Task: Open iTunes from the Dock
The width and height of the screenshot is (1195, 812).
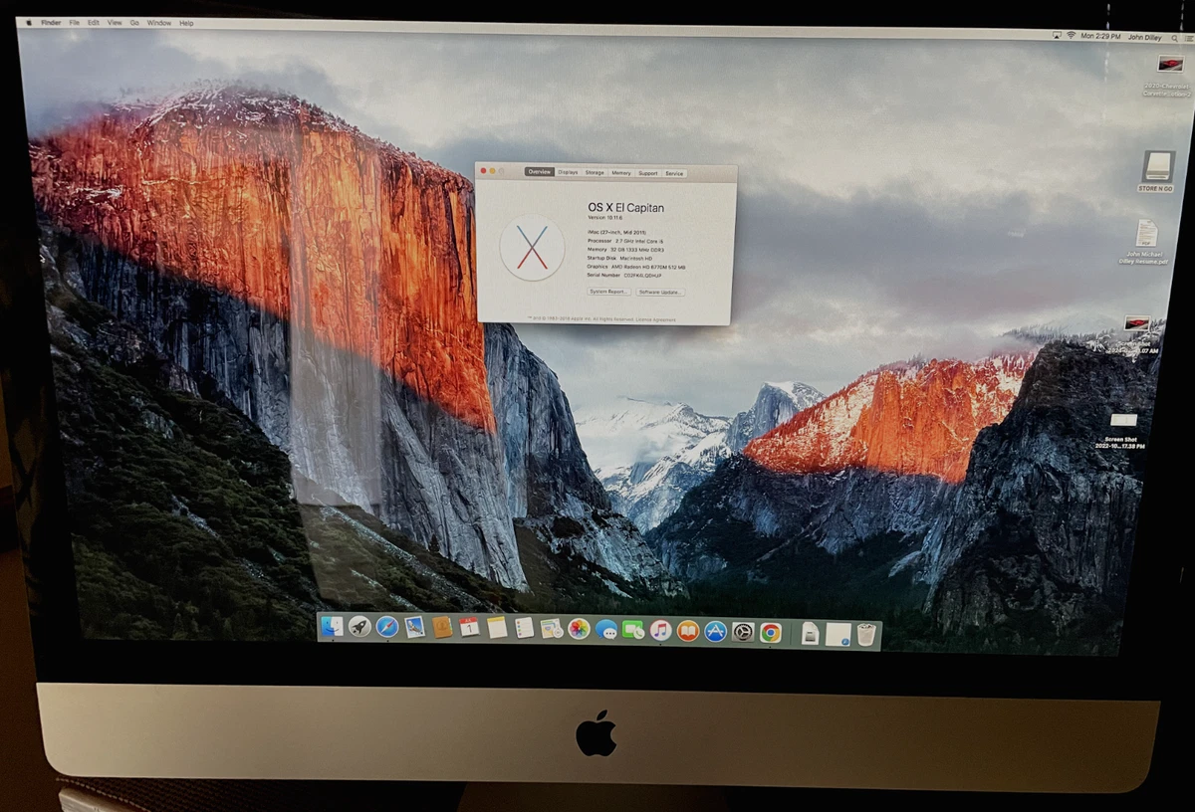Action: coord(660,632)
